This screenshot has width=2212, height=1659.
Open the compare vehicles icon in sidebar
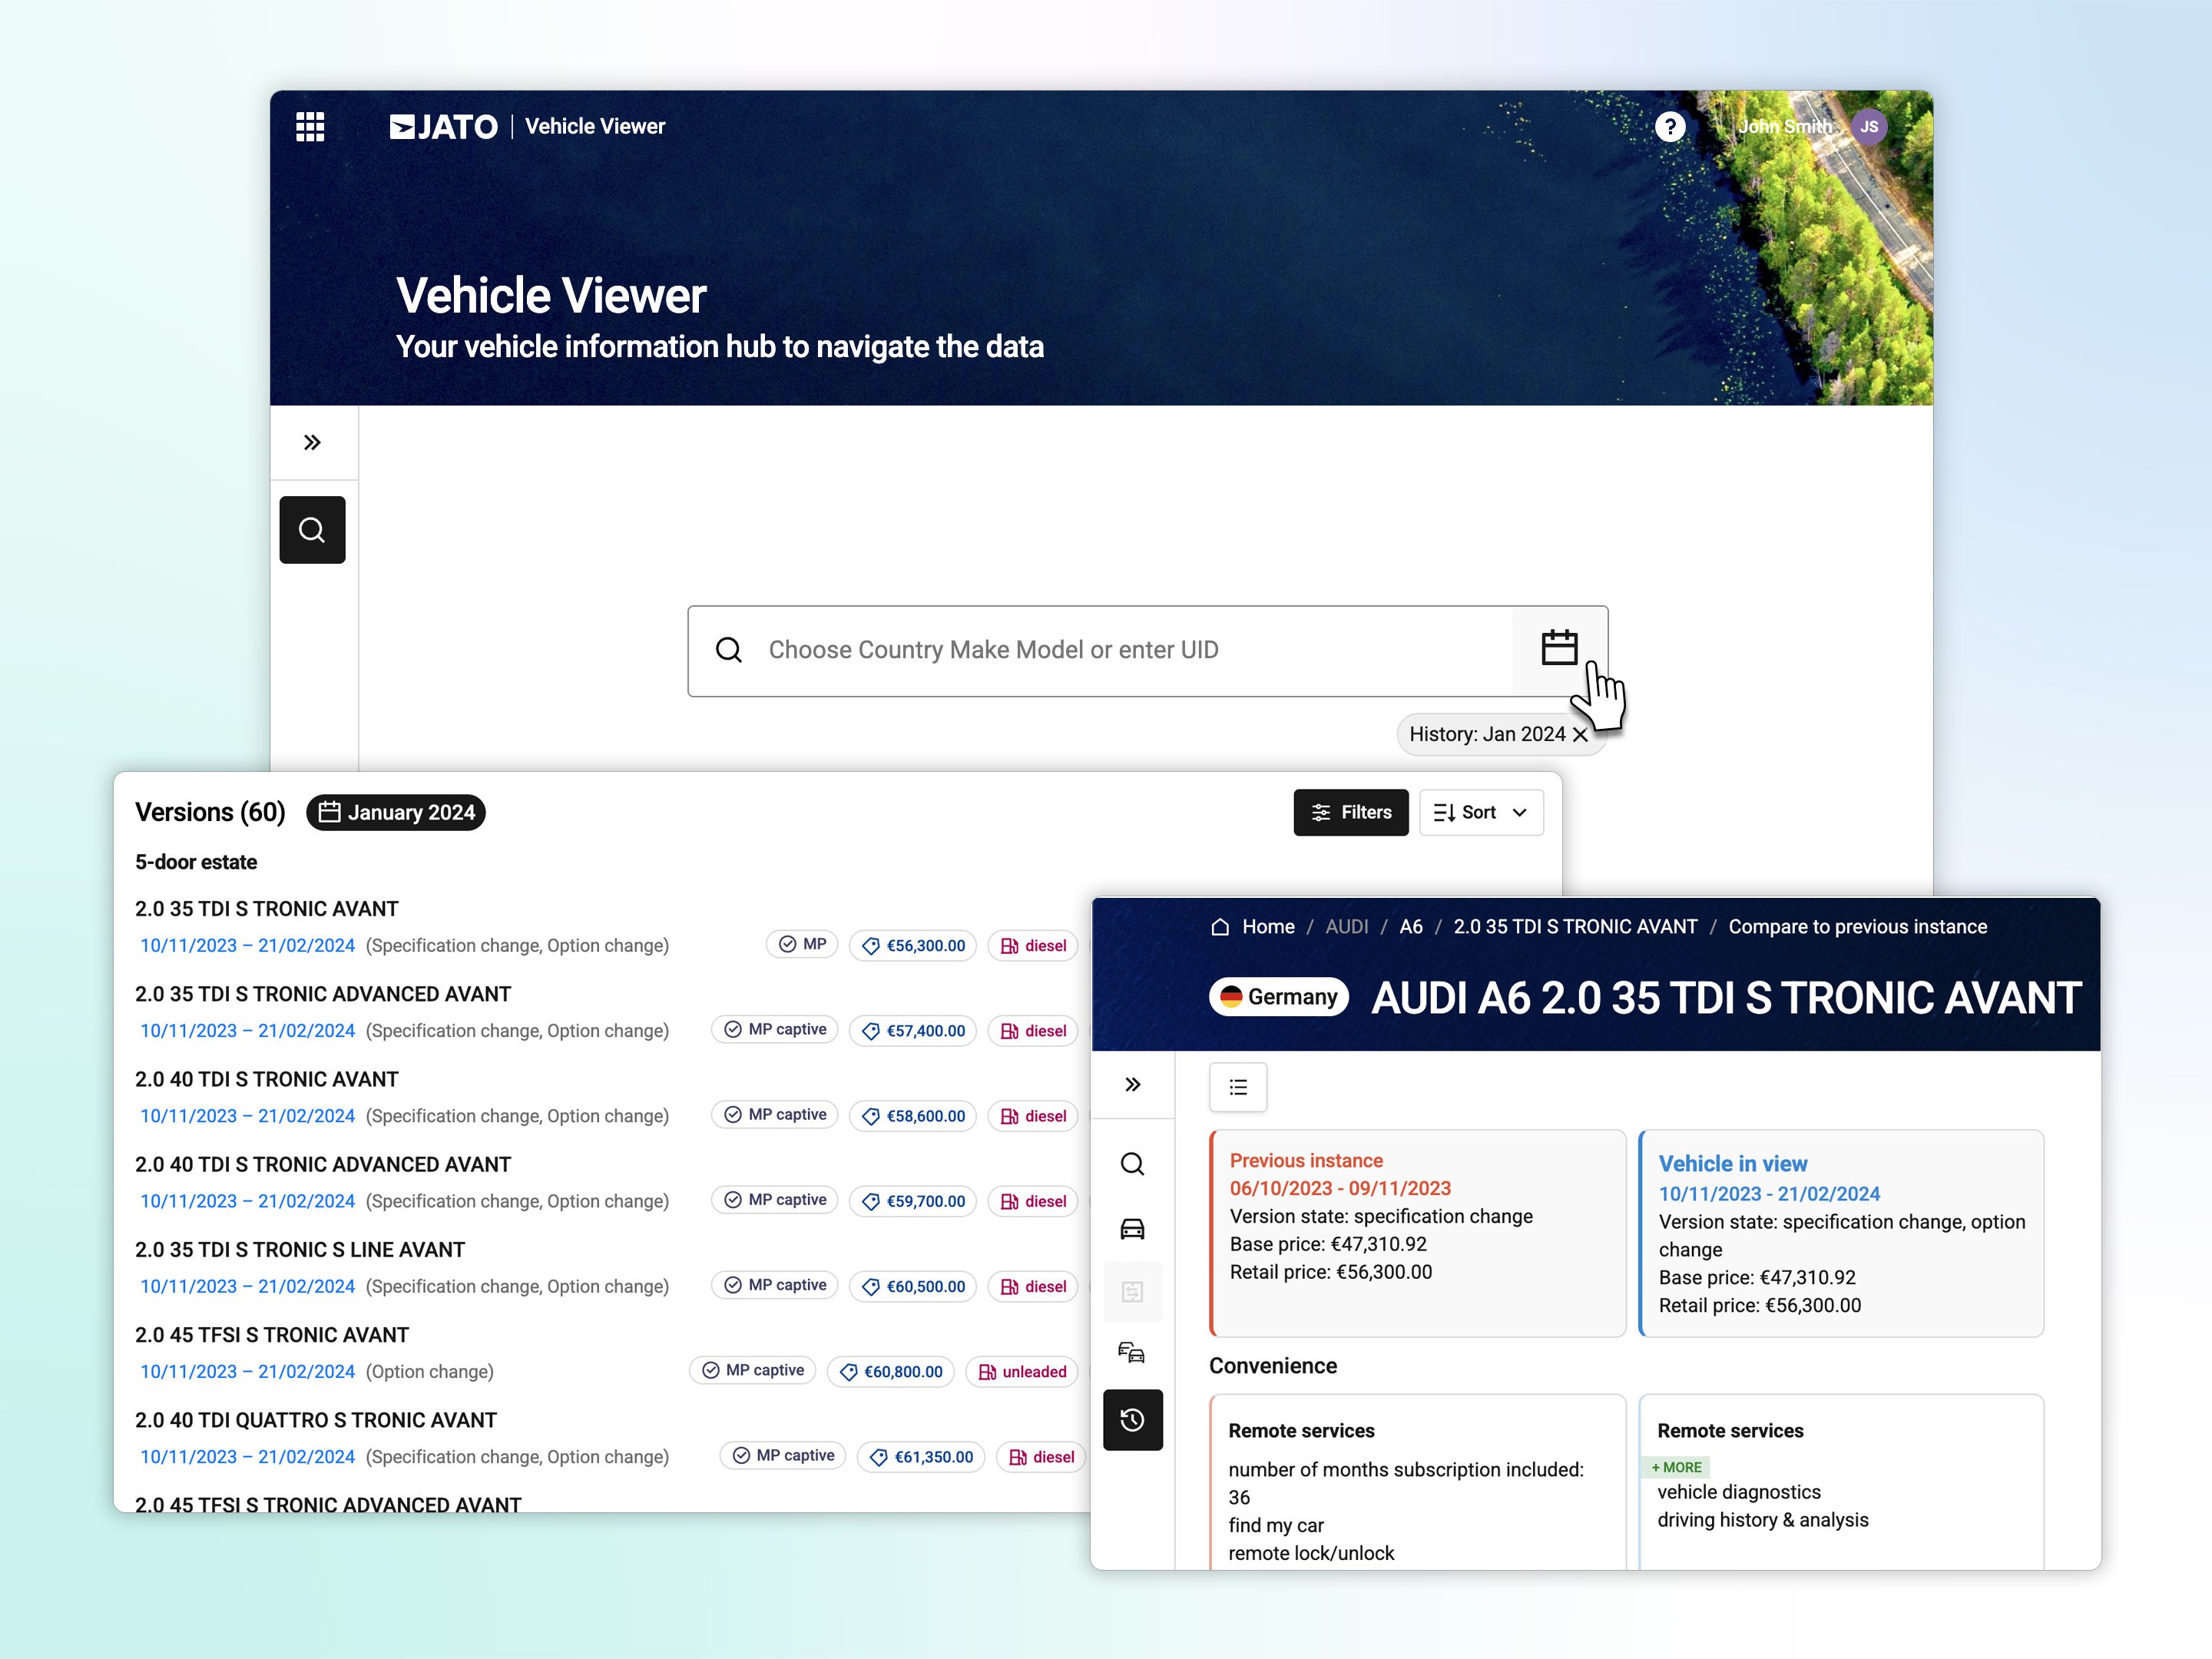pos(1132,1354)
